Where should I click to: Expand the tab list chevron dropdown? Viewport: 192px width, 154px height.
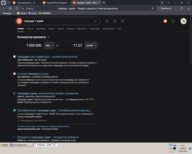[x=8, y=3]
